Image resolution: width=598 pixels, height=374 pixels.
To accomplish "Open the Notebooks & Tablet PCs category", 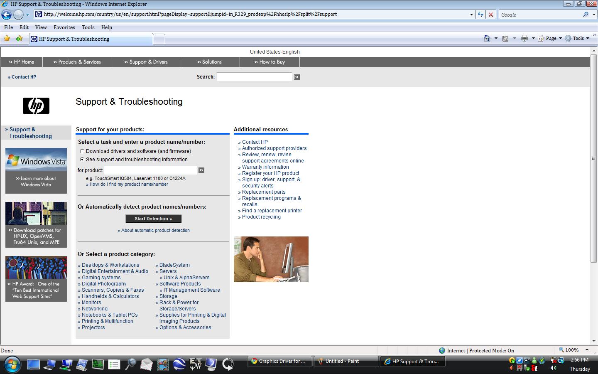I will pyautogui.click(x=110, y=315).
